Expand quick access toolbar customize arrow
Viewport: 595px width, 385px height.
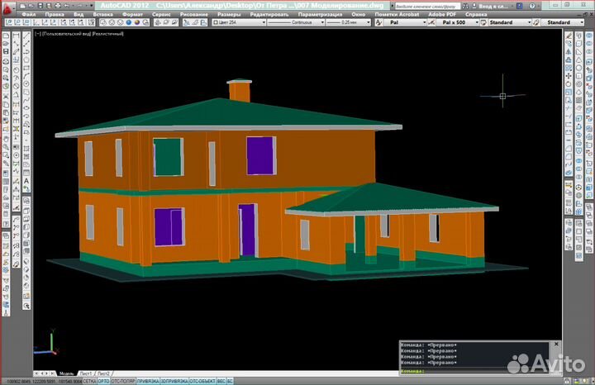coord(92,6)
